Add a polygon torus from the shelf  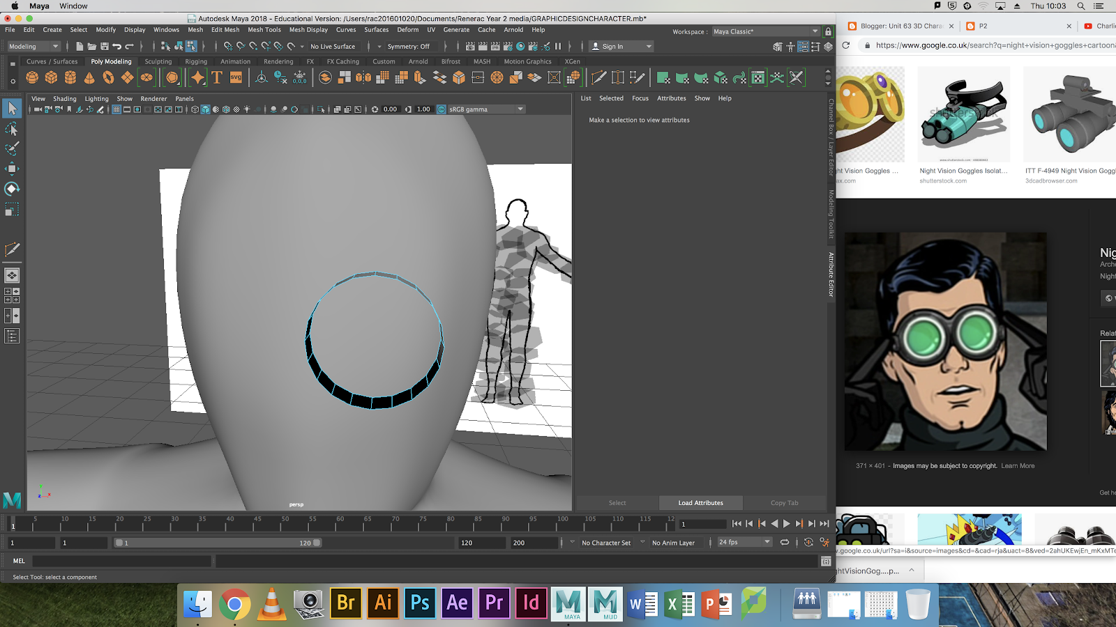coord(108,78)
